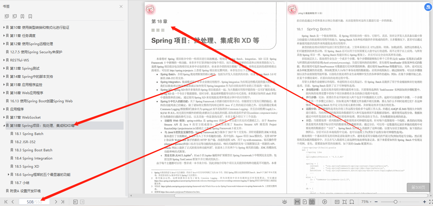Click the next view forward arrow
This screenshot has height=206, width=433.
(82, 202)
